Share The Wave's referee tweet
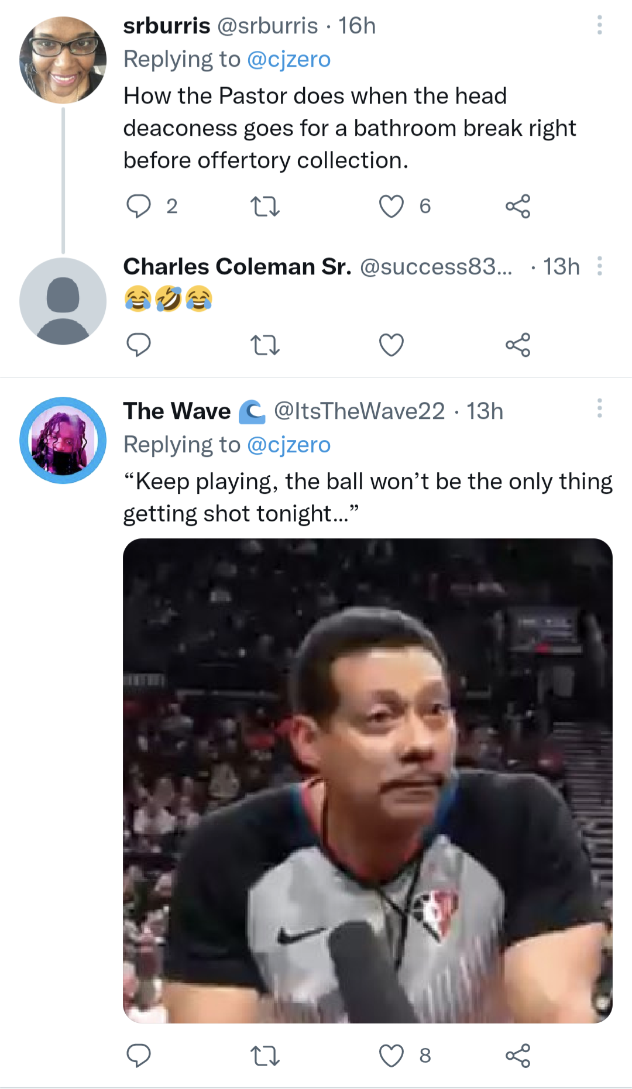Viewport: 632px width, 1089px height. [x=518, y=1055]
